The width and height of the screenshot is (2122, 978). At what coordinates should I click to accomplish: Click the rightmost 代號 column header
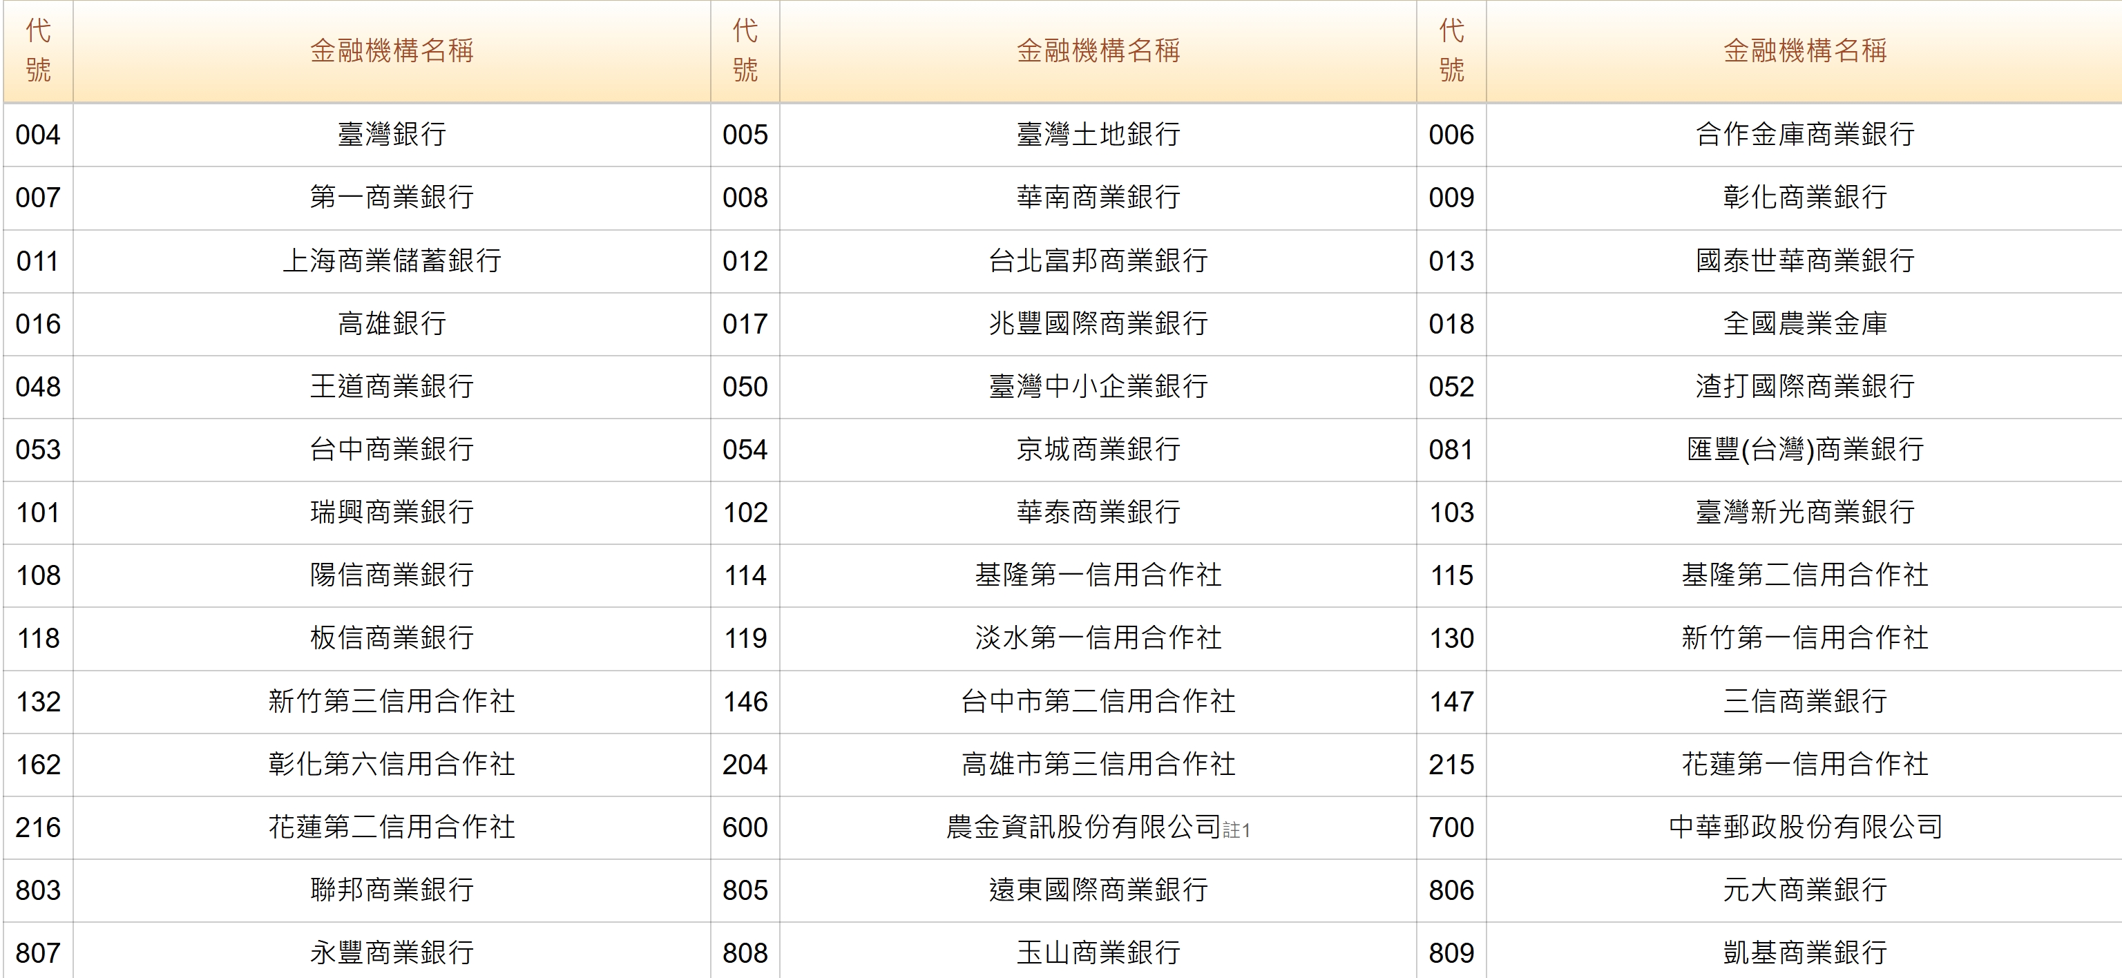click(x=1451, y=51)
